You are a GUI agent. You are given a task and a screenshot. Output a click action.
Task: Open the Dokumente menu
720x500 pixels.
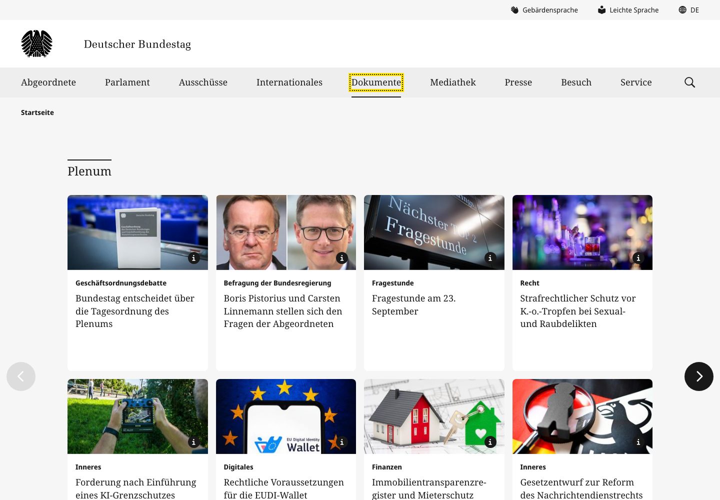click(x=376, y=82)
